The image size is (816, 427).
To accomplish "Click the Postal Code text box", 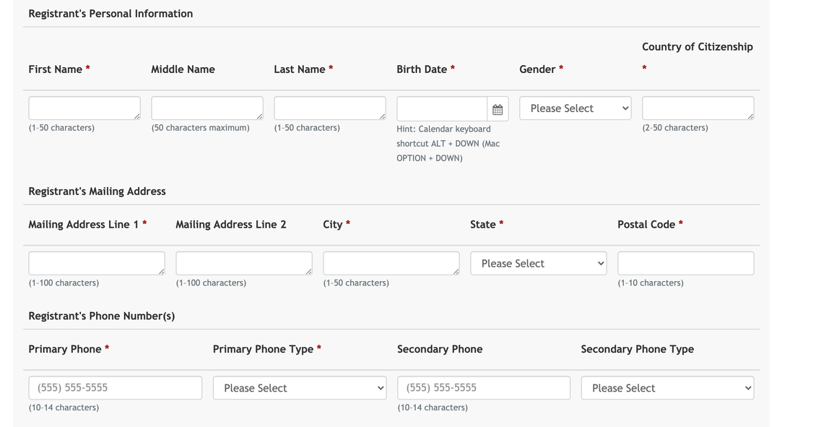I will point(685,264).
